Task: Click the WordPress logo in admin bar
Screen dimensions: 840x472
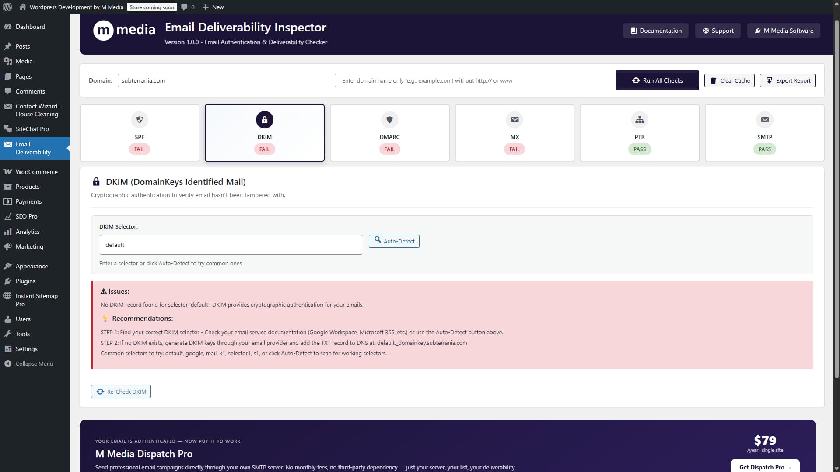Action: click(7, 7)
